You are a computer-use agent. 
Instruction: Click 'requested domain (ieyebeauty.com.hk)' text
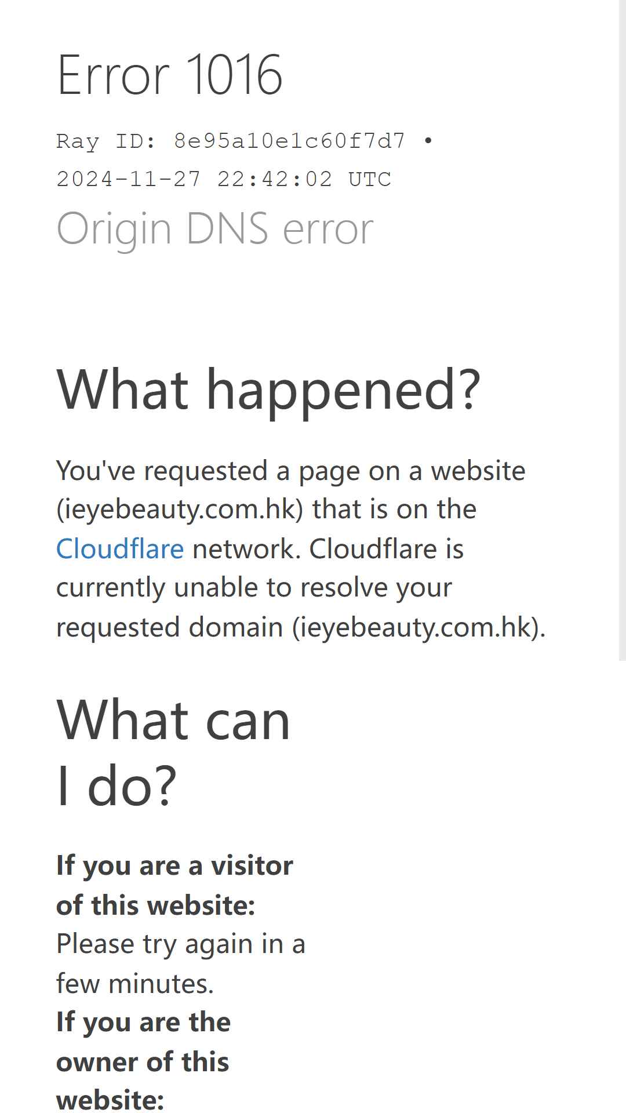(301, 627)
